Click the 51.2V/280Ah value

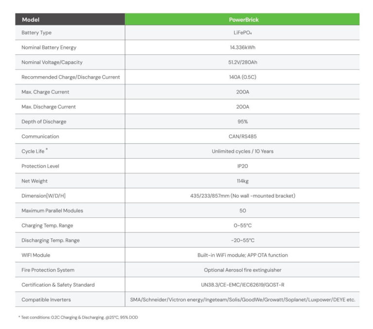242,62
